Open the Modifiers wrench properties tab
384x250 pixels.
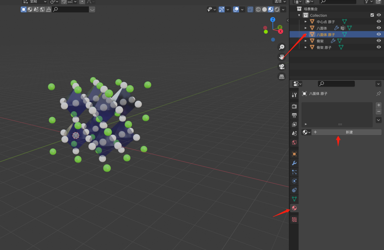[294, 163]
